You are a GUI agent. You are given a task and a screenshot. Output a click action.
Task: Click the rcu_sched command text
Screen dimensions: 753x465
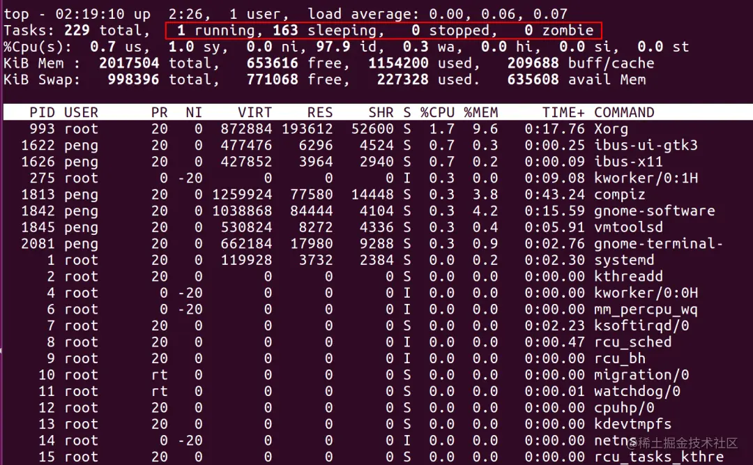click(632, 342)
